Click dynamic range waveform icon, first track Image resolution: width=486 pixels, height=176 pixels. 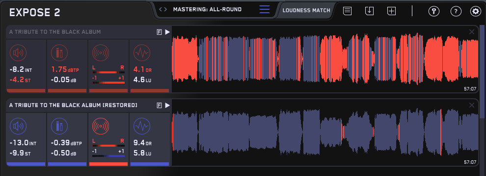click(142, 53)
